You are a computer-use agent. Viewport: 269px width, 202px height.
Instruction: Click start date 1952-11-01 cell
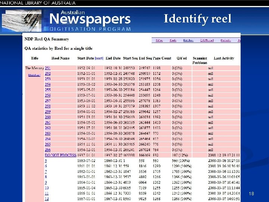point(86,74)
